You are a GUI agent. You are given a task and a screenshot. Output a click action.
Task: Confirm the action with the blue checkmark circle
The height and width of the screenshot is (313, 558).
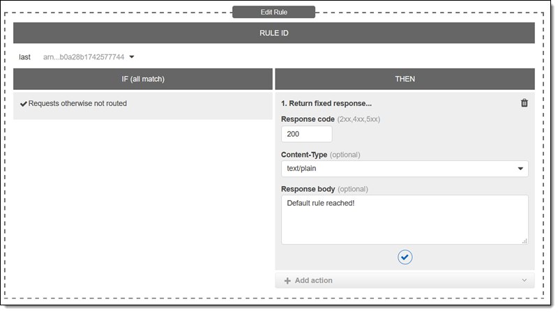point(405,257)
